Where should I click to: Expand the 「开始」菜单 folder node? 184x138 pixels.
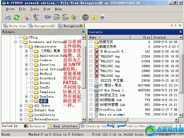[26, 51]
